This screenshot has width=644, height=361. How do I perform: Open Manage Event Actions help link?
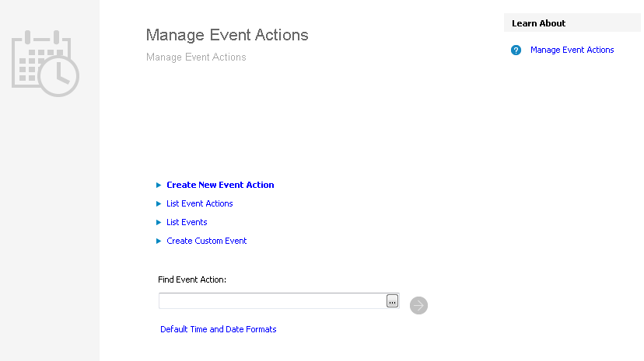(572, 50)
